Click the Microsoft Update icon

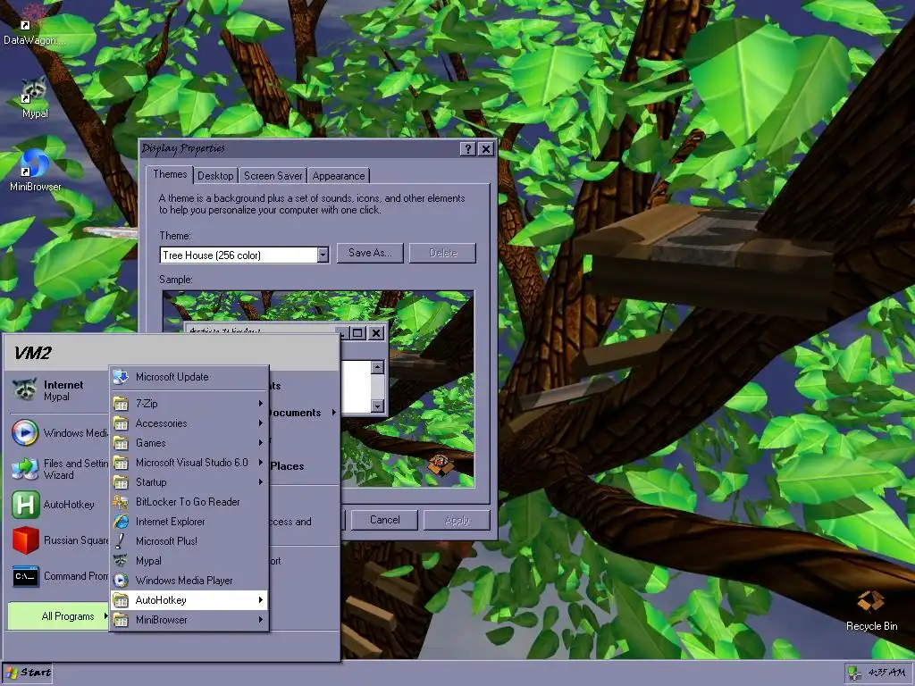(121, 377)
